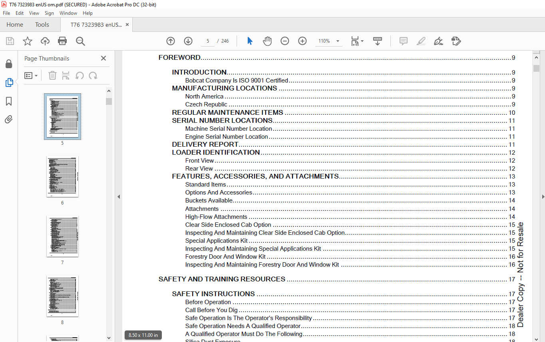
Task: Expand the thumbnail options menu dropdown
Action: tap(31, 75)
